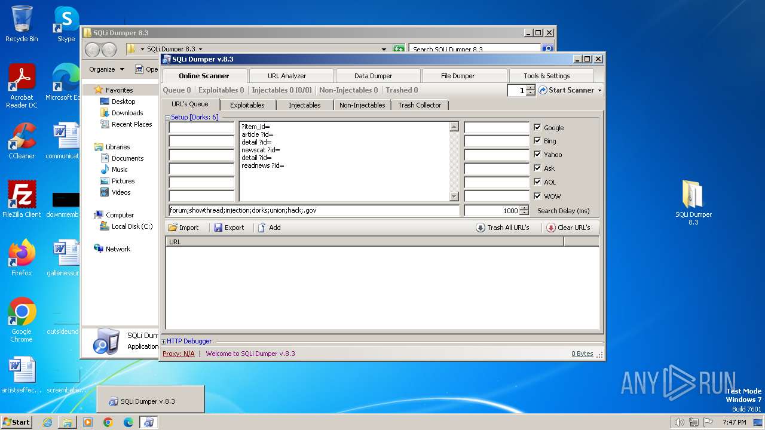765x430 pixels.
Task: Start the scanner with the blue arrow icon
Action: [x=543, y=90]
